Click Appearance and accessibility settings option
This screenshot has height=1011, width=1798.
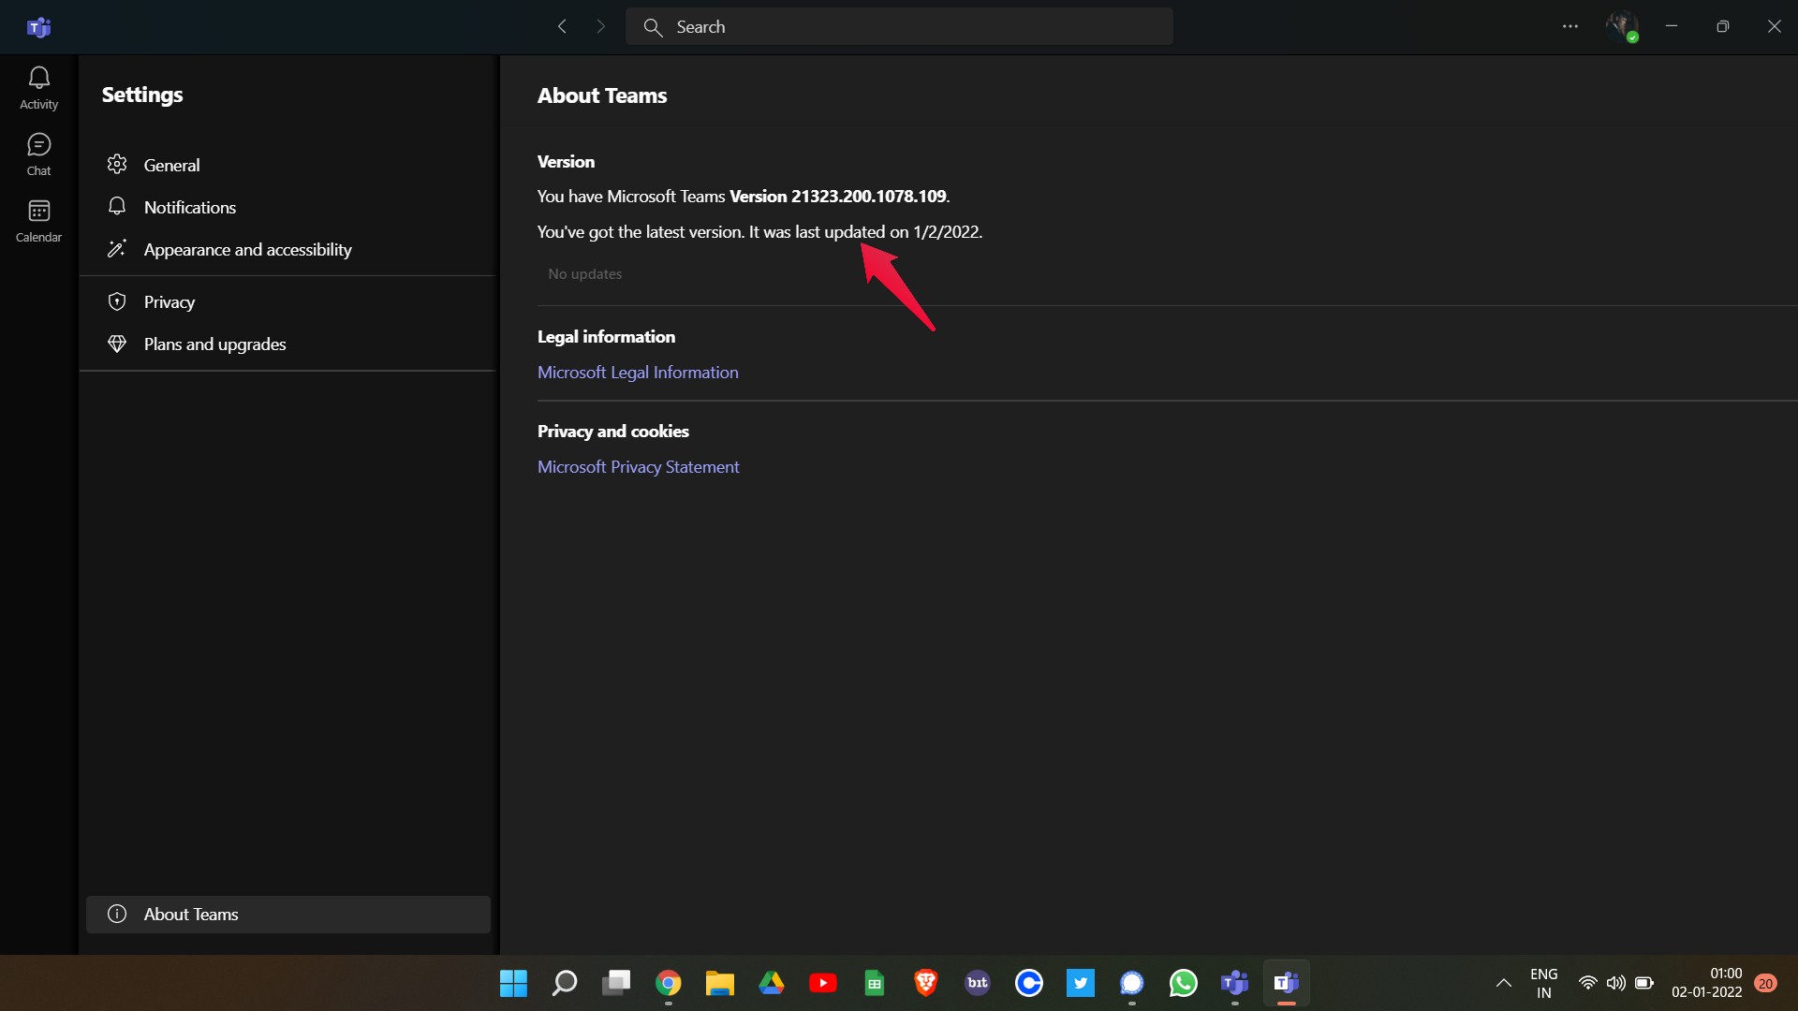point(248,248)
